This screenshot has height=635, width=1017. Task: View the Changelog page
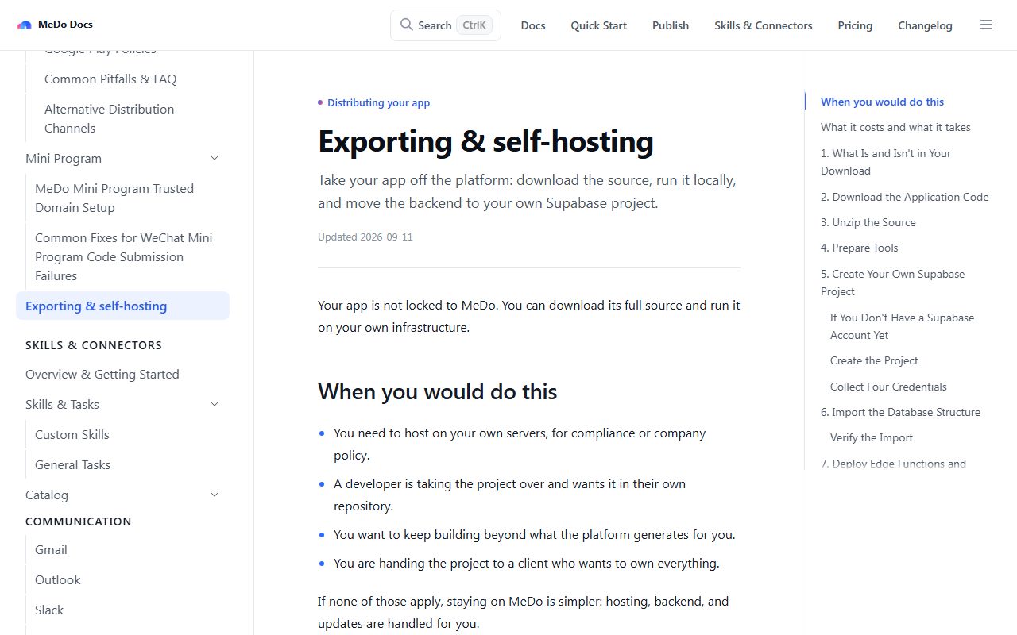click(925, 25)
